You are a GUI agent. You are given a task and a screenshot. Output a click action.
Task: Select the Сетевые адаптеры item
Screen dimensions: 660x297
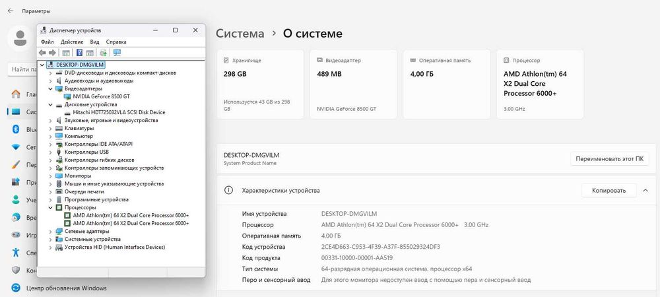pos(86,232)
